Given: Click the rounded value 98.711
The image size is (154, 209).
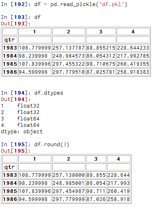Looking at the screenshot, I should pyautogui.click(x=96, y=191).
